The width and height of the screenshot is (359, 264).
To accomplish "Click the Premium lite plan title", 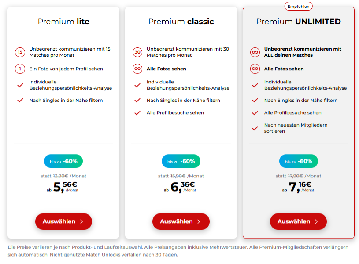I will click(x=63, y=22).
